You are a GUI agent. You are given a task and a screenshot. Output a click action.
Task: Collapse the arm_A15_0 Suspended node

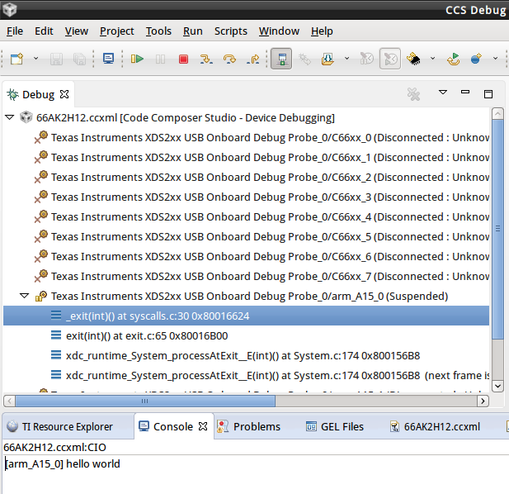click(x=25, y=296)
